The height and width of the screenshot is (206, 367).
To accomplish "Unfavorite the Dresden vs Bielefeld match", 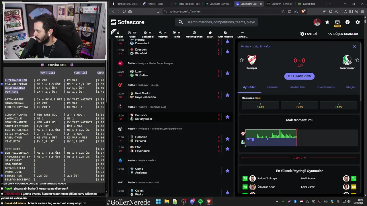I will 227,51.
